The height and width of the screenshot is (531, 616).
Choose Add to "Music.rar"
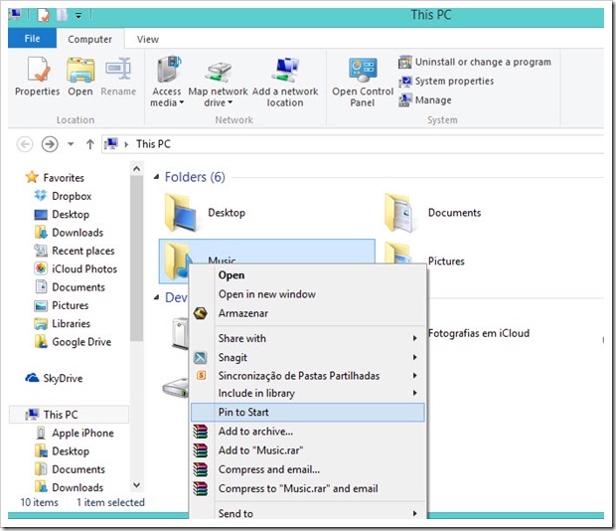tap(308, 450)
